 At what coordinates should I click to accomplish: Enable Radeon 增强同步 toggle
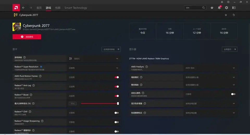pyautogui.click(x=117, y=132)
